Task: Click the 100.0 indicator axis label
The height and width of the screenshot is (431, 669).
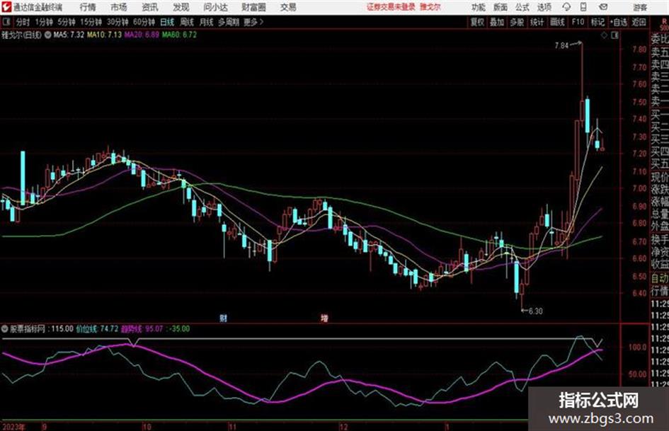Action: pos(637,347)
